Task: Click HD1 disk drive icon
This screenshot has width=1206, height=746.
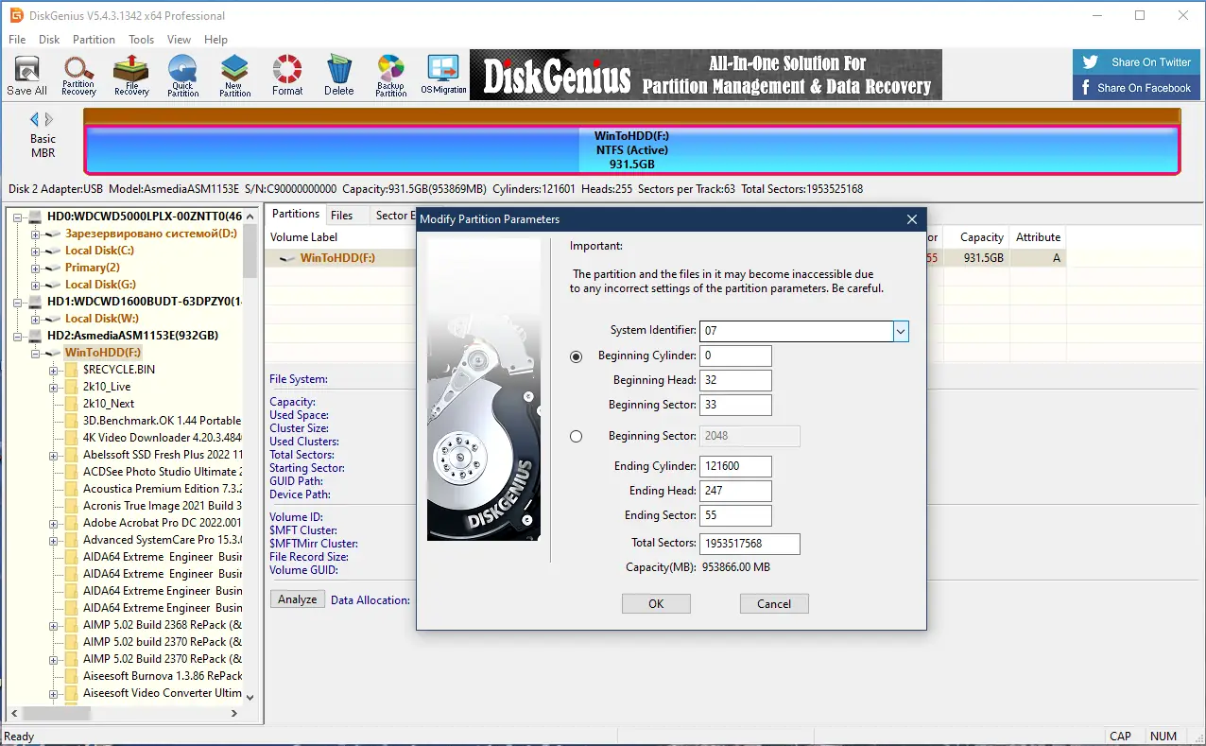Action: 36,302
